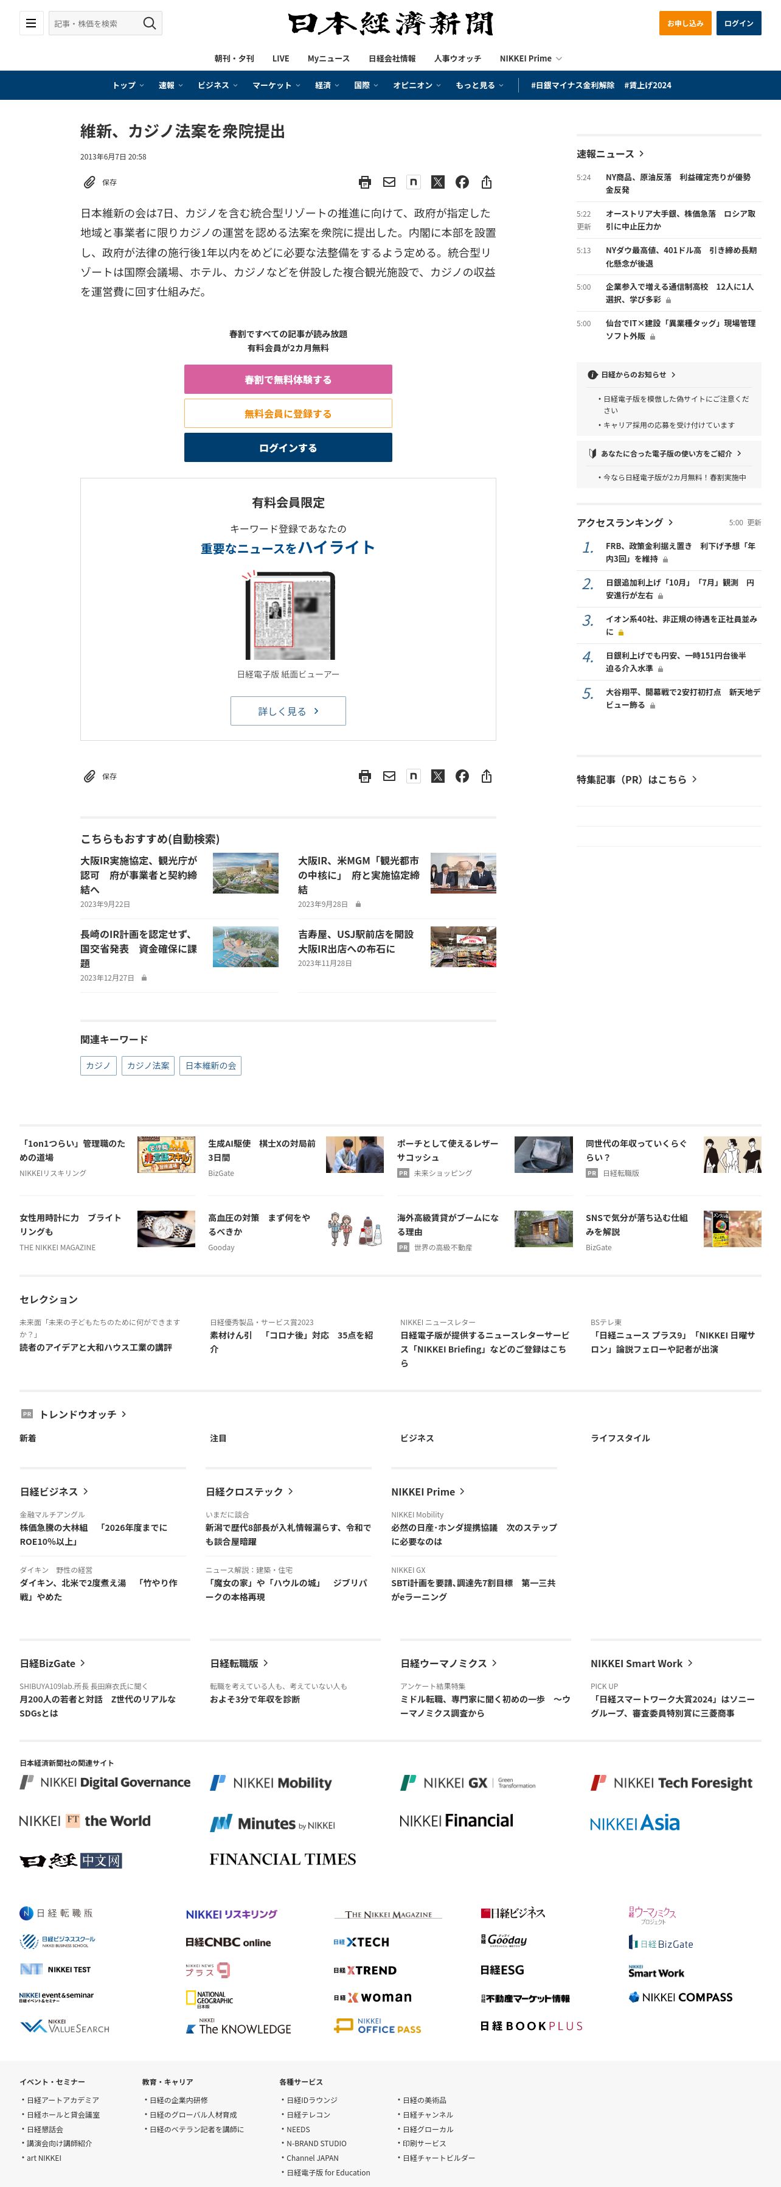Expand the オピニオン navigation dropdown
This screenshot has height=2187, width=781.
[417, 85]
